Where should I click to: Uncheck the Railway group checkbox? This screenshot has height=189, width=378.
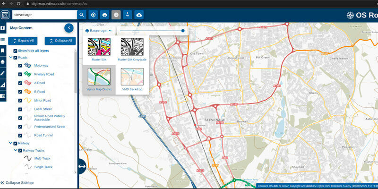tap(16, 144)
